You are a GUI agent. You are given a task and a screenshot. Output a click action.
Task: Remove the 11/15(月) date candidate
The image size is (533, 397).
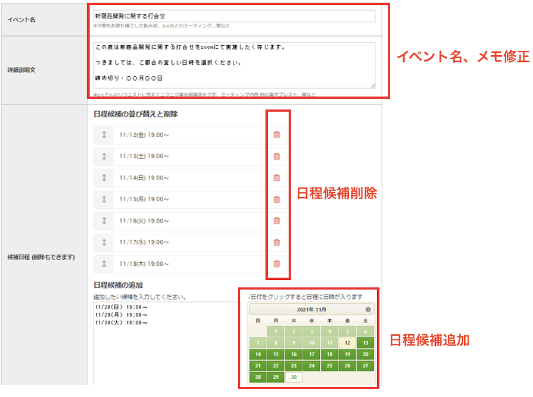[276, 199]
